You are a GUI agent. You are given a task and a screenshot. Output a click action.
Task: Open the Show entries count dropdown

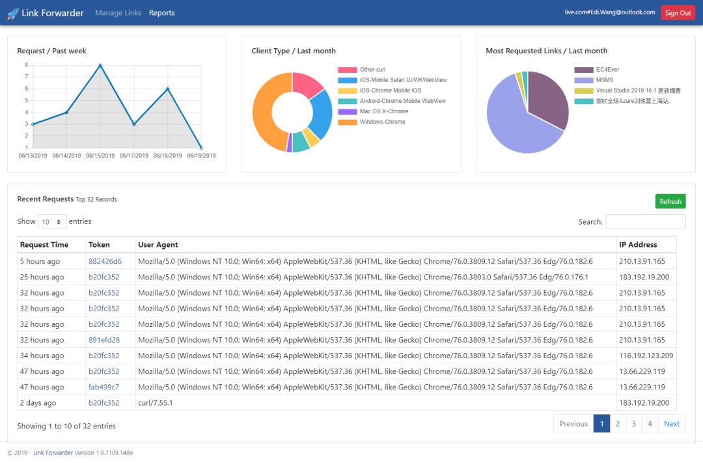[52, 221]
